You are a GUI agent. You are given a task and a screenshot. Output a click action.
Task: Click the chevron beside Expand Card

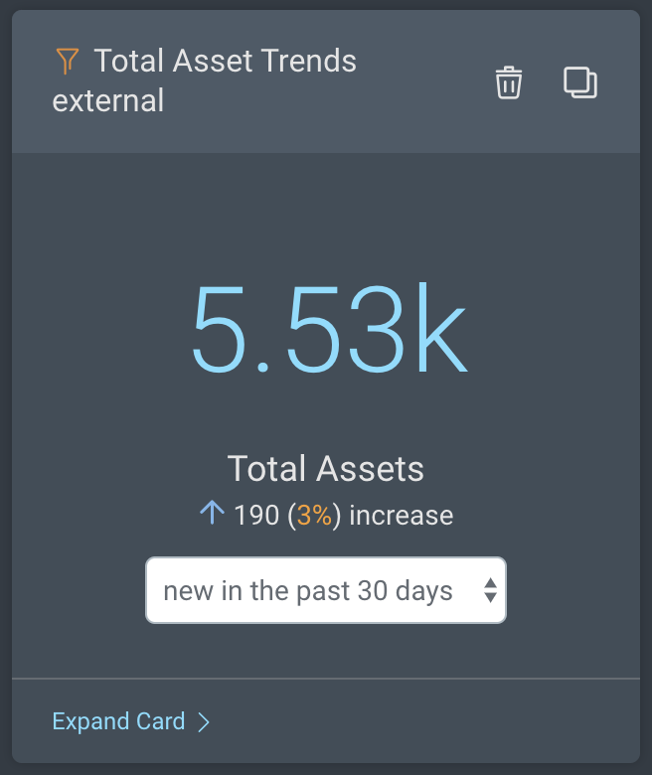click(204, 722)
